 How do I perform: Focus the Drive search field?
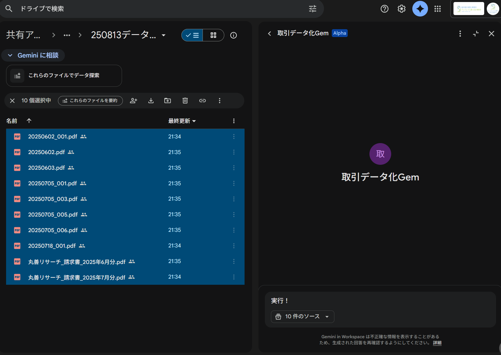point(162,9)
